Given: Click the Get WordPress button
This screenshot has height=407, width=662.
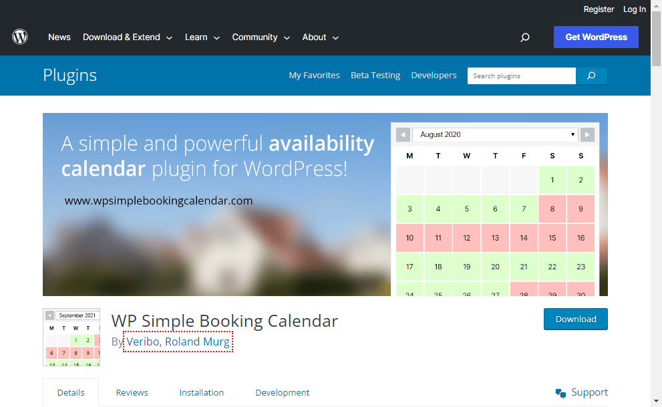Looking at the screenshot, I should pyautogui.click(x=596, y=37).
